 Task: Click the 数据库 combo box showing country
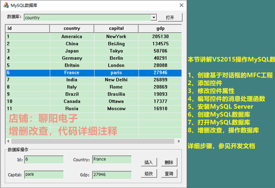tap(90, 18)
